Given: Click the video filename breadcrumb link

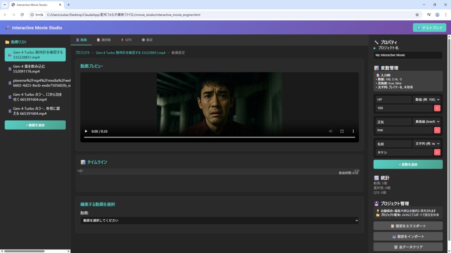Looking at the screenshot, I should click(130, 53).
